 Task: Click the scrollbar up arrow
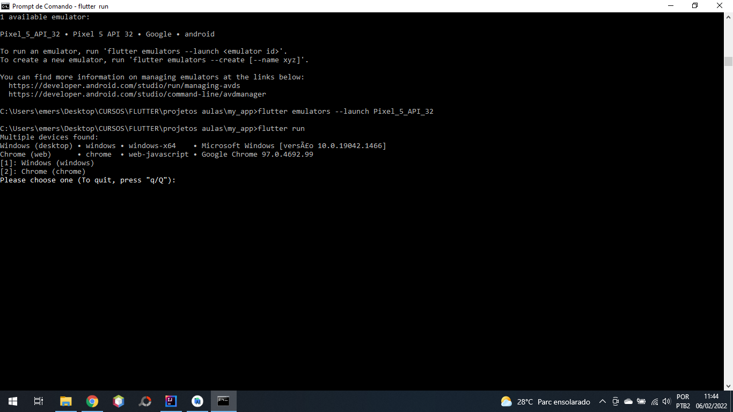tap(728, 17)
